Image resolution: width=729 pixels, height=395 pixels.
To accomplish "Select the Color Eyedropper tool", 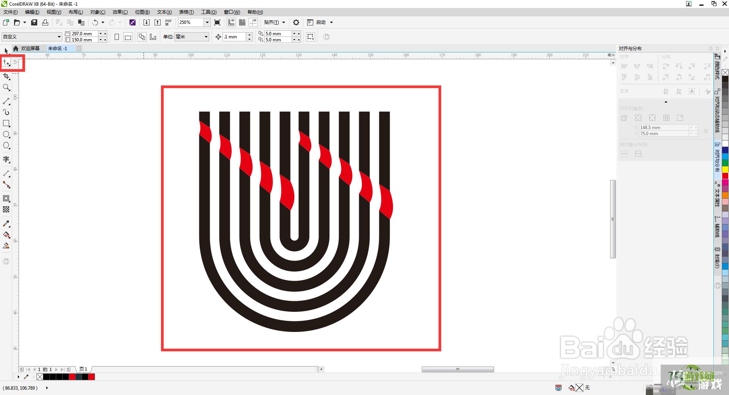I will (6, 224).
